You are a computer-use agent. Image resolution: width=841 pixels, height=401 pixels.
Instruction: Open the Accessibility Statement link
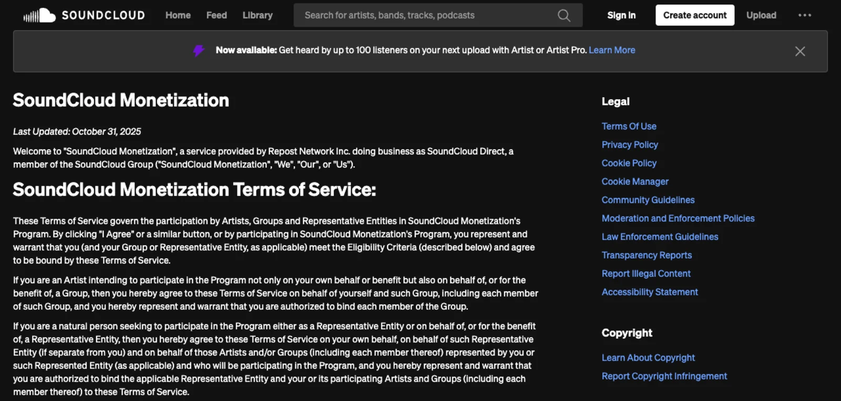650,292
